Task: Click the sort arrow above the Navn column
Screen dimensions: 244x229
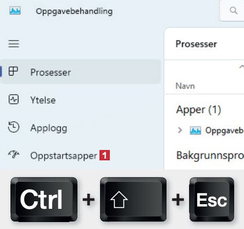Action: pos(242,67)
